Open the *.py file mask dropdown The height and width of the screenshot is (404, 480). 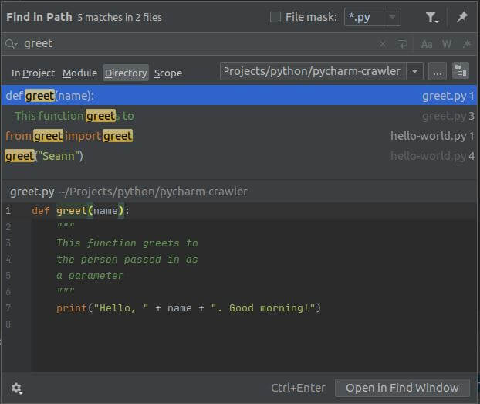click(393, 17)
